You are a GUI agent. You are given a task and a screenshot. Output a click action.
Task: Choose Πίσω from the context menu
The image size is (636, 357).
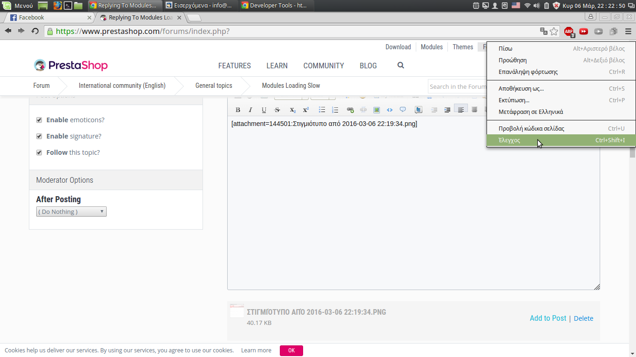click(x=561, y=48)
